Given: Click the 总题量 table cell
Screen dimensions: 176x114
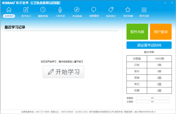Looking at the screenshot, I should (x=137, y=59).
